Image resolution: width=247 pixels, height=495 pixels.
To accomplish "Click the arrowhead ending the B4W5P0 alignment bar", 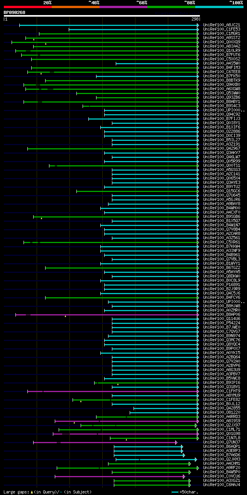I will 190,472.
